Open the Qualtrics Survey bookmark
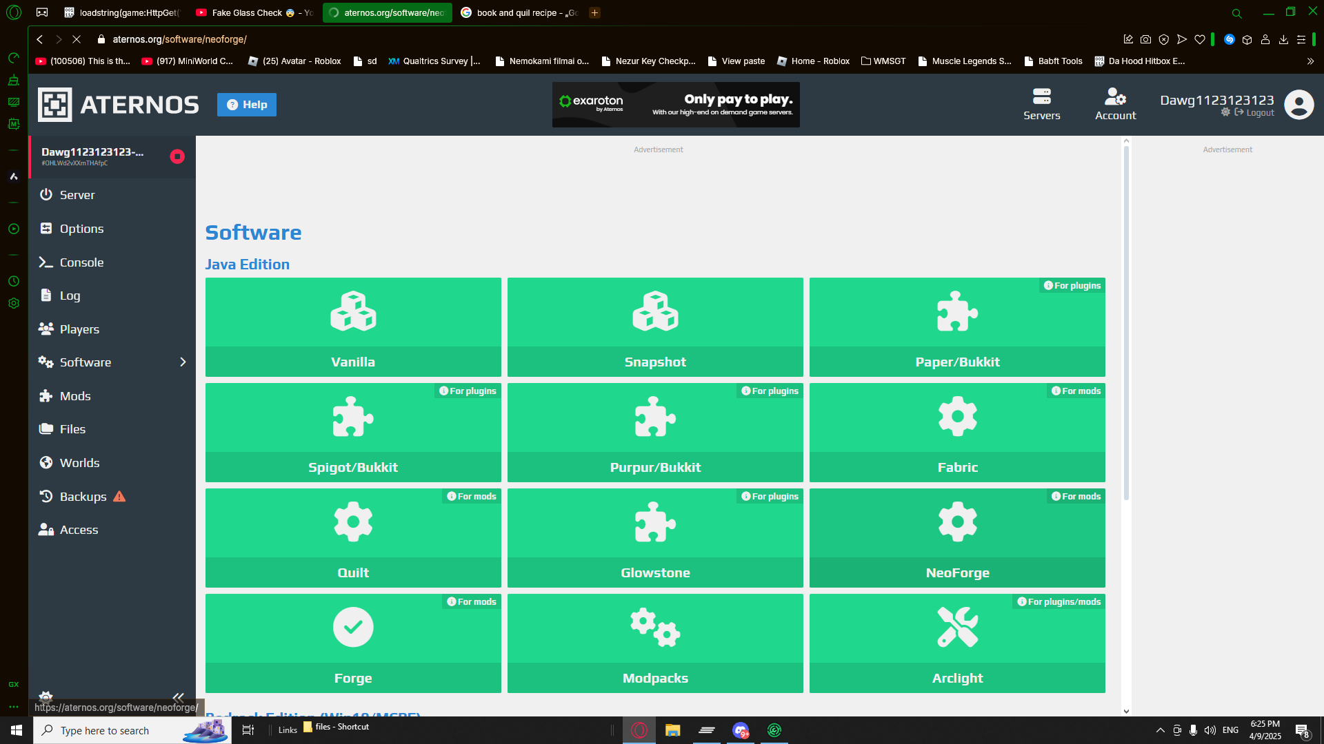Image resolution: width=1324 pixels, height=744 pixels. 434,61
